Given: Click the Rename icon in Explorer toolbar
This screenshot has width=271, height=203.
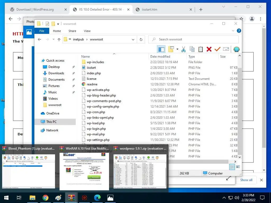Looking at the screenshot, I should pos(226,49).
